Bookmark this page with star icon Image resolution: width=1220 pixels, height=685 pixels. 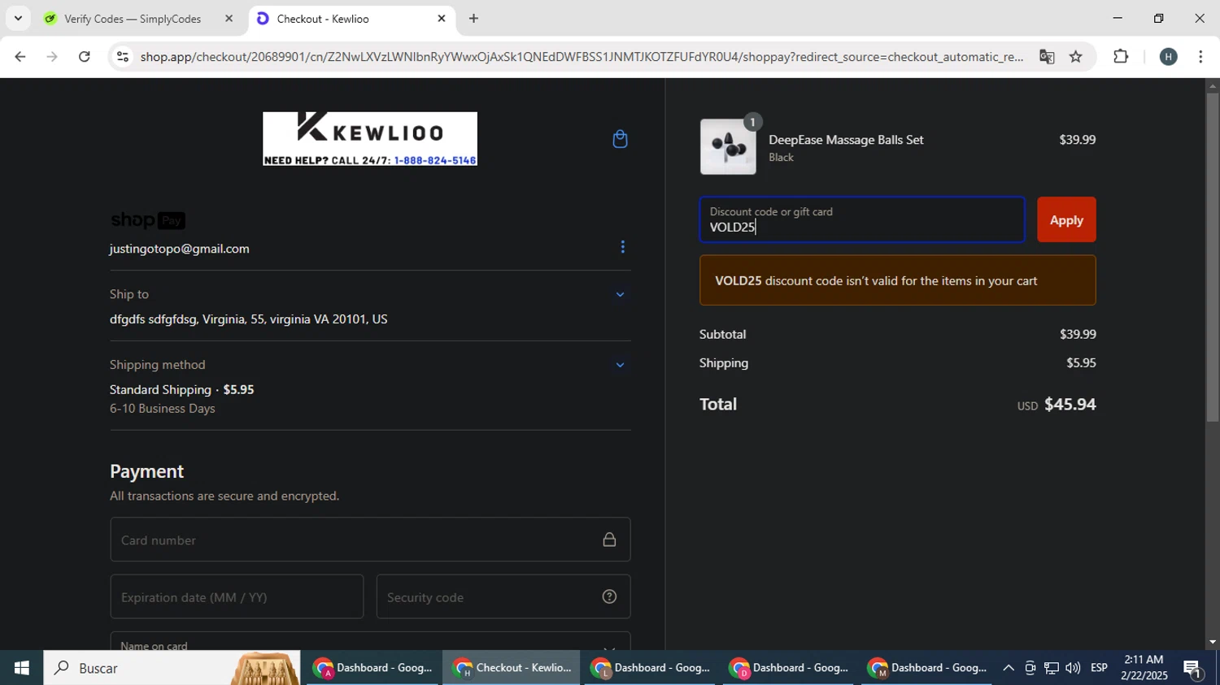pos(1076,57)
